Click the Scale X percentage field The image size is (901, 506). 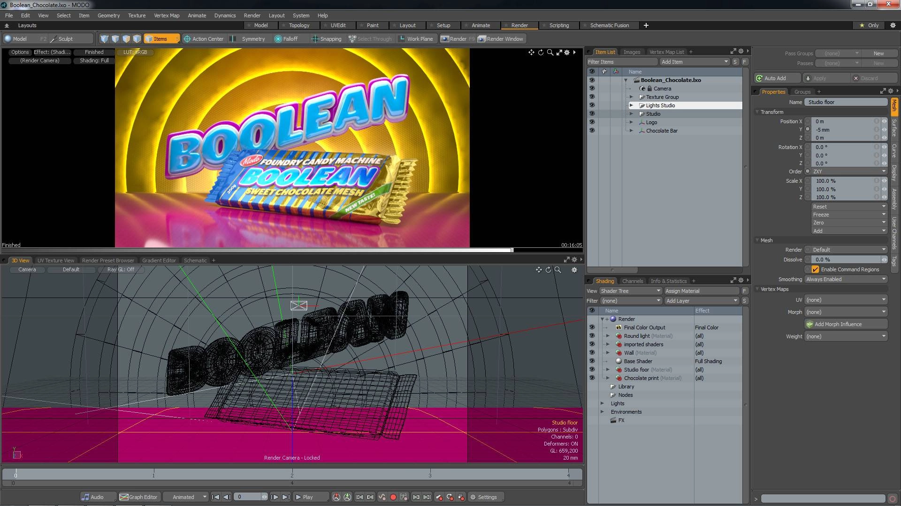[842, 181]
